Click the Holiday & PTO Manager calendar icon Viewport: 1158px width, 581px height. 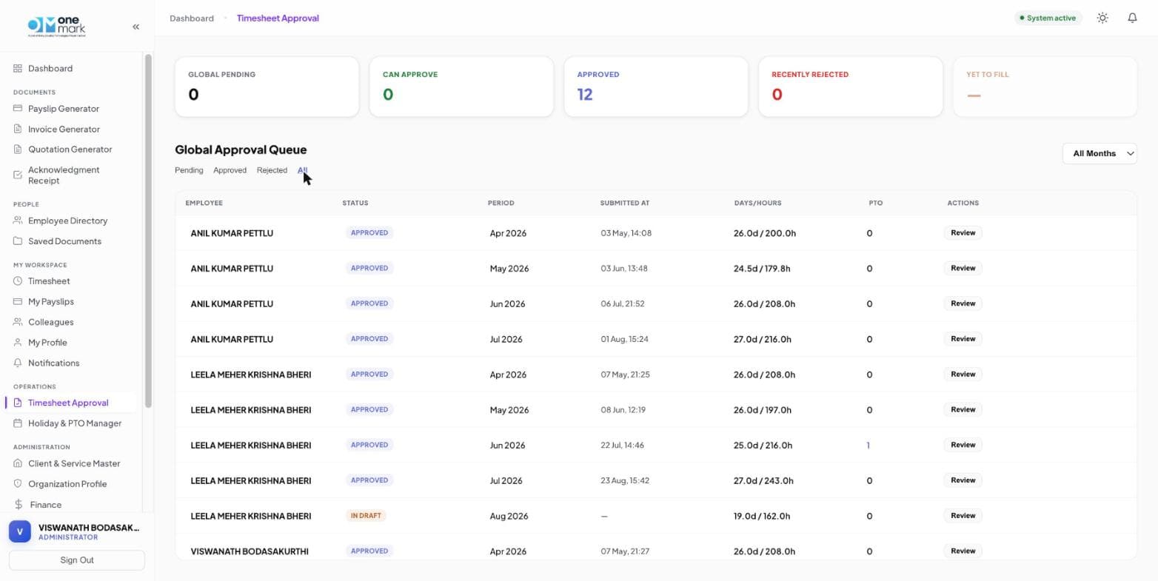coord(18,423)
